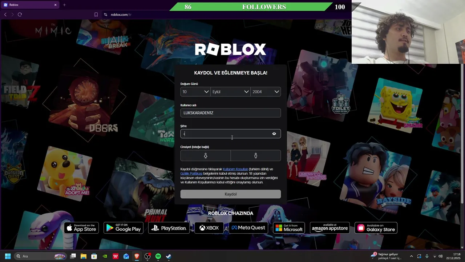465x262 pixels.
Task: Open the Outlook mail app on taskbar
Action: point(126,256)
